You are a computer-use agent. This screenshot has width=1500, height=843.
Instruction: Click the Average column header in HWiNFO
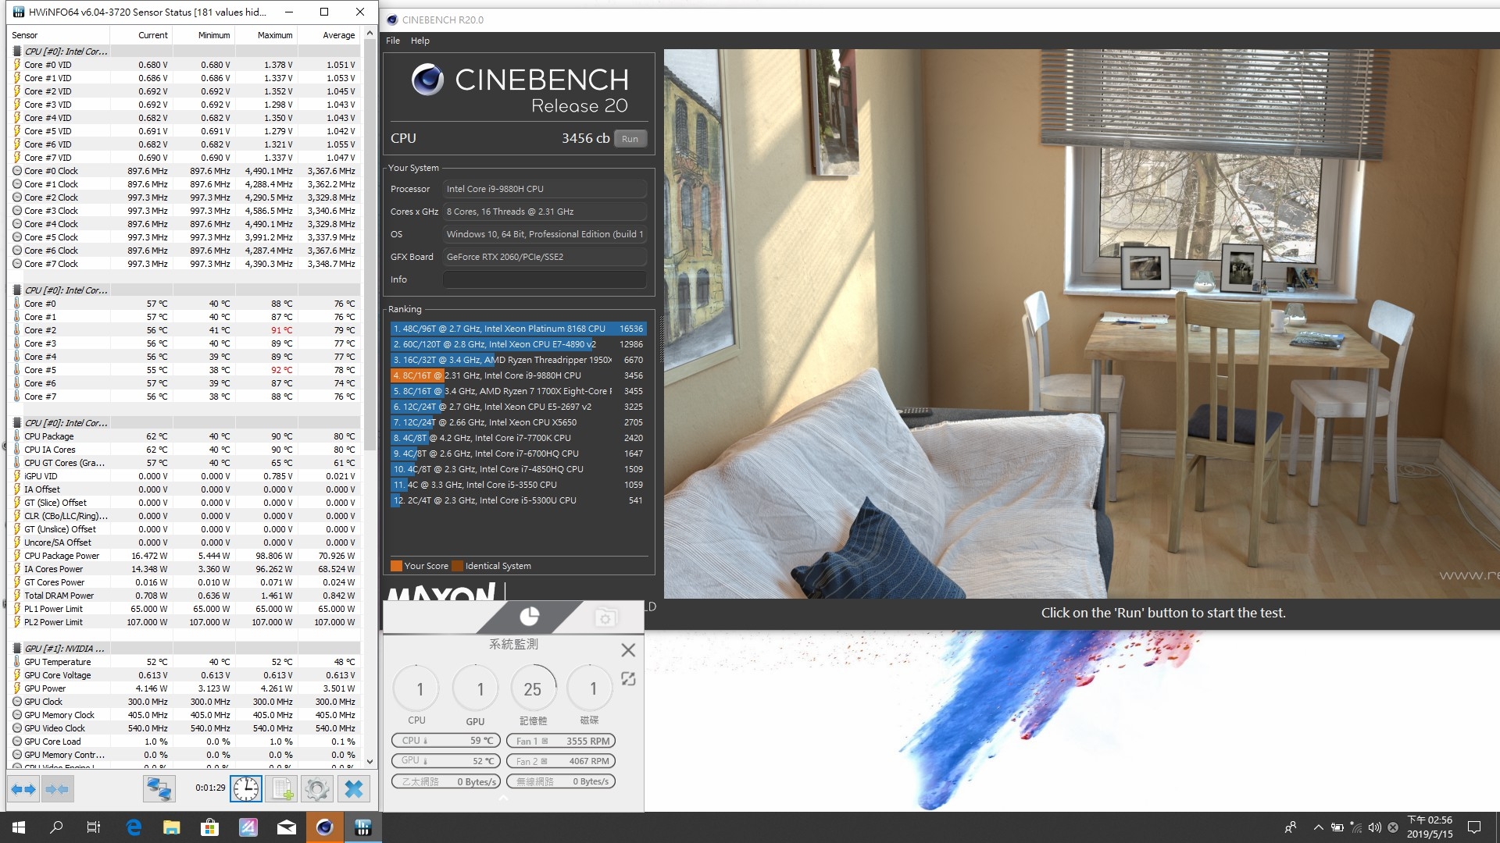tap(329, 35)
